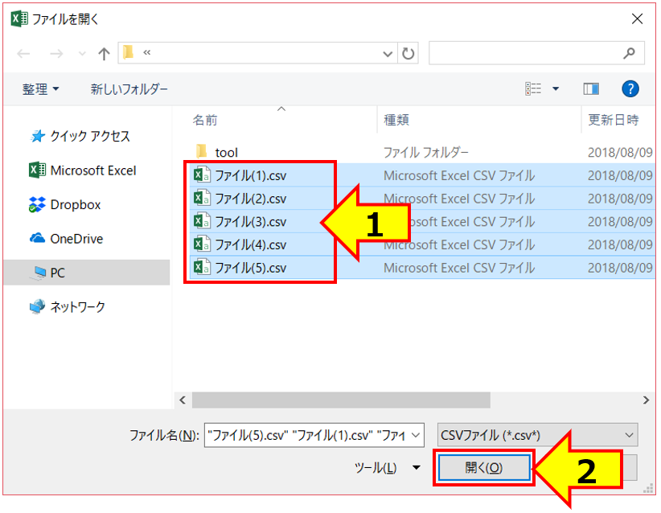Open the 整理 menu
This screenshot has width=661, height=513.
40,89
